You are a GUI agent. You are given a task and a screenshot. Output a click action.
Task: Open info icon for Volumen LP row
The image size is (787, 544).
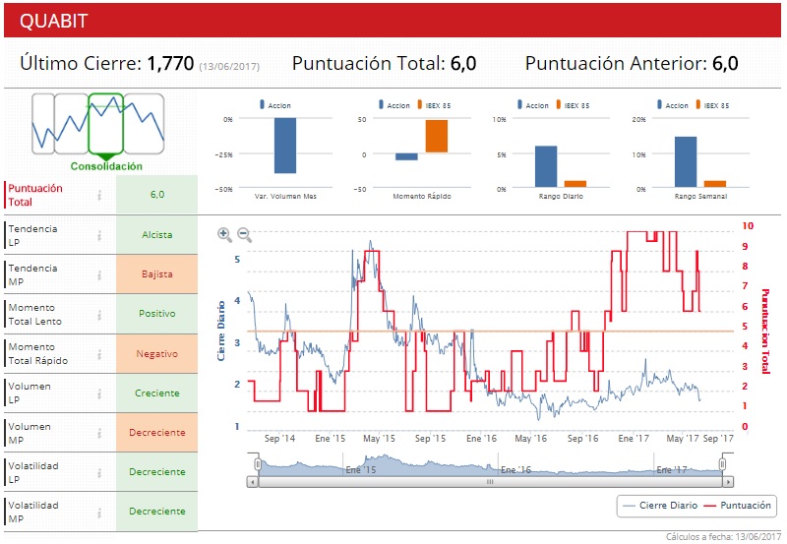pos(99,393)
